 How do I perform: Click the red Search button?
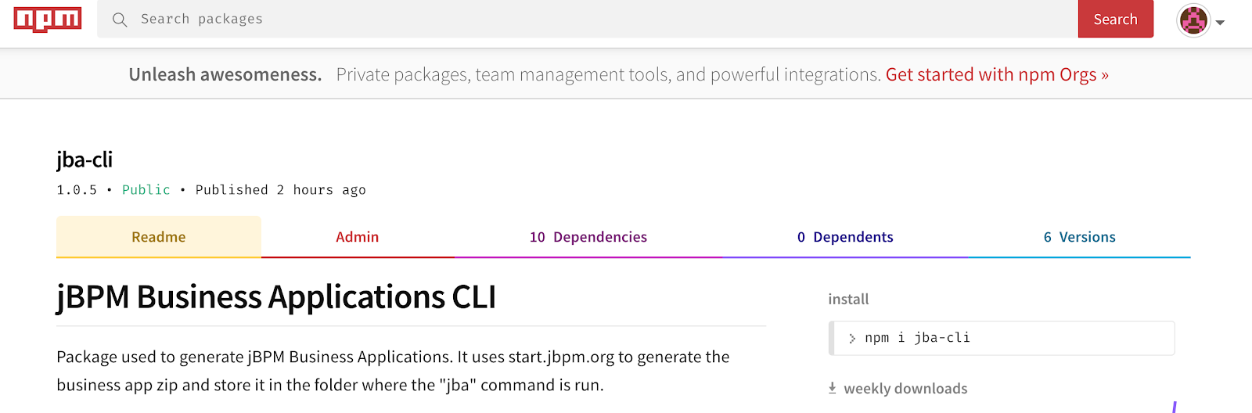pos(1116,19)
